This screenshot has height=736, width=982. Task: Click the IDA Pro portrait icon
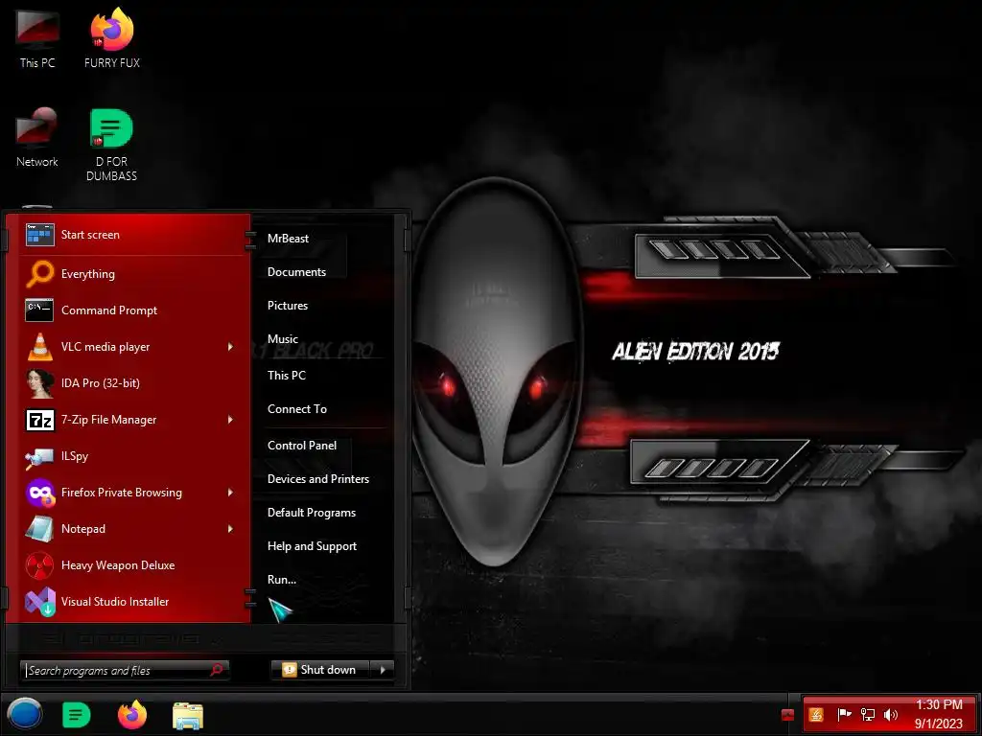click(x=40, y=383)
